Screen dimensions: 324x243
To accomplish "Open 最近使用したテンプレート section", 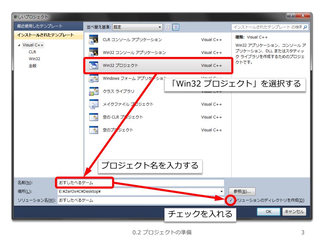I will pyautogui.click(x=48, y=26).
